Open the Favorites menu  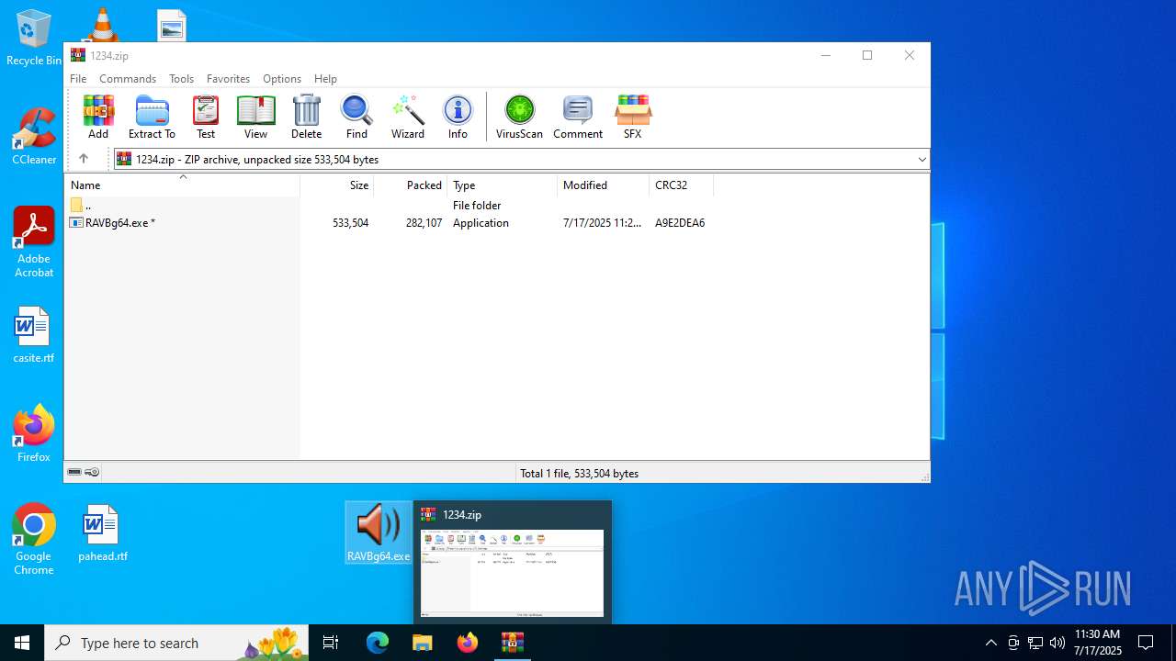(228, 79)
